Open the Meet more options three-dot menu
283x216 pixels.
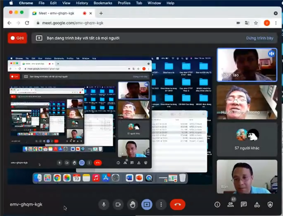coord(161,204)
